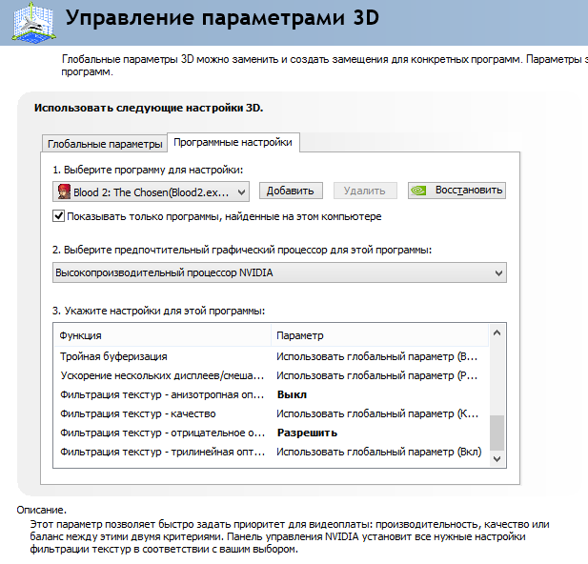Click the Добавить button
This screenshot has height=564, width=588.
[291, 191]
